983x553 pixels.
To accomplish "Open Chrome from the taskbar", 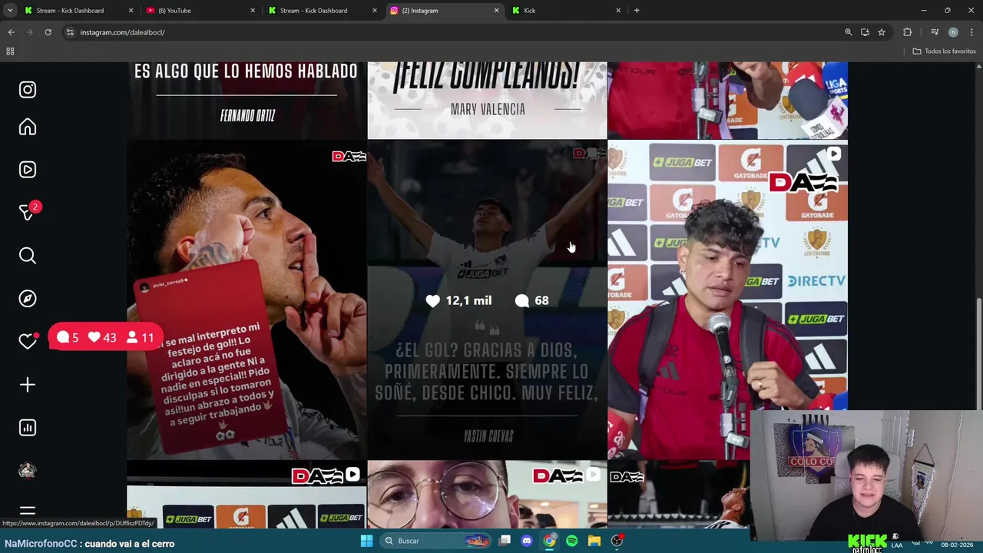I will [549, 541].
